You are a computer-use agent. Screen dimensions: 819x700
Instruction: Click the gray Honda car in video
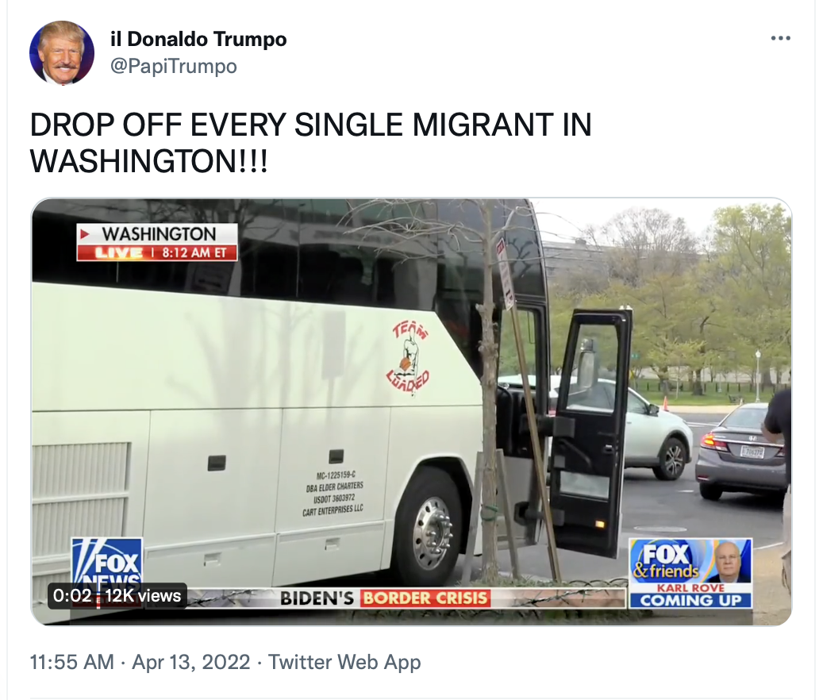[x=742, y=450]
